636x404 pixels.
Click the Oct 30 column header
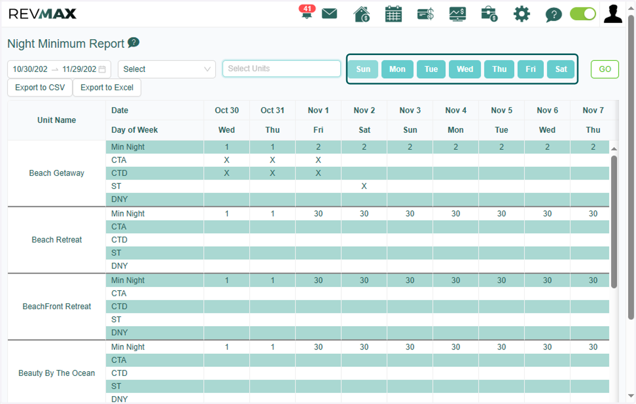click(x=227, y=110)
